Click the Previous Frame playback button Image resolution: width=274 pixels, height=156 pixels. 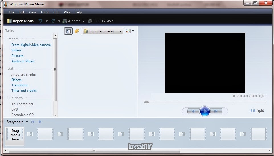(x=193, y=111)
